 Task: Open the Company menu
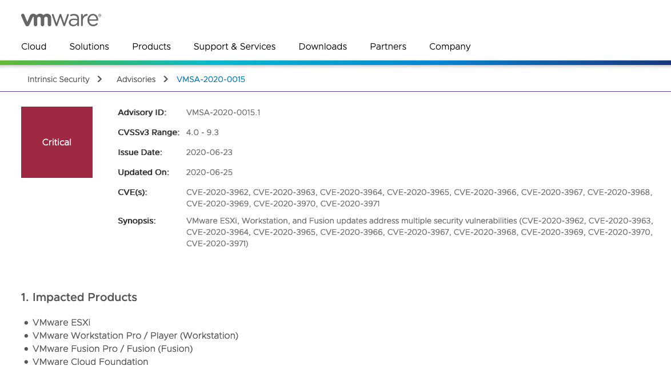coord(450,47)
